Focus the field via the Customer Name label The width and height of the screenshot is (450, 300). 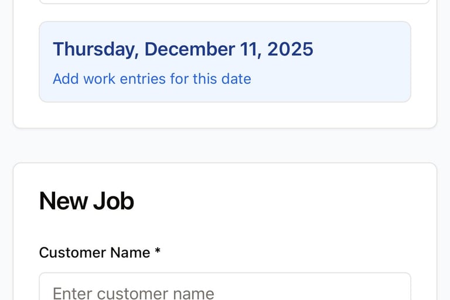(94, 253)
